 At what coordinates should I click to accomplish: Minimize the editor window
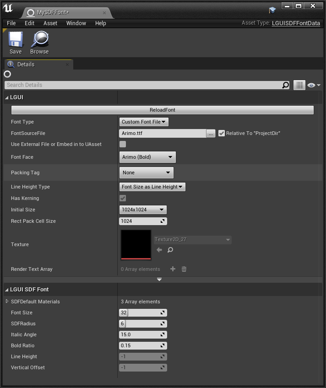[287, 6]
